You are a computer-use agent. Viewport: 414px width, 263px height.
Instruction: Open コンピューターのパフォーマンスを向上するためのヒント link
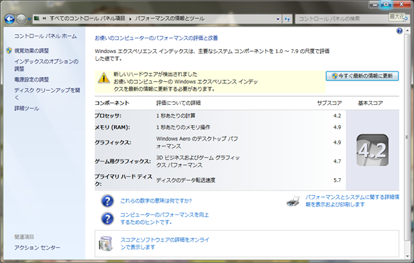[164, 218]
